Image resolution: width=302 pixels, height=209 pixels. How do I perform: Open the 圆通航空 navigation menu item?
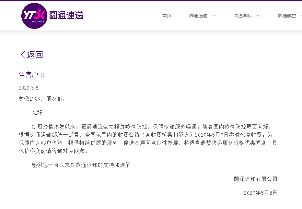(287, 16)
